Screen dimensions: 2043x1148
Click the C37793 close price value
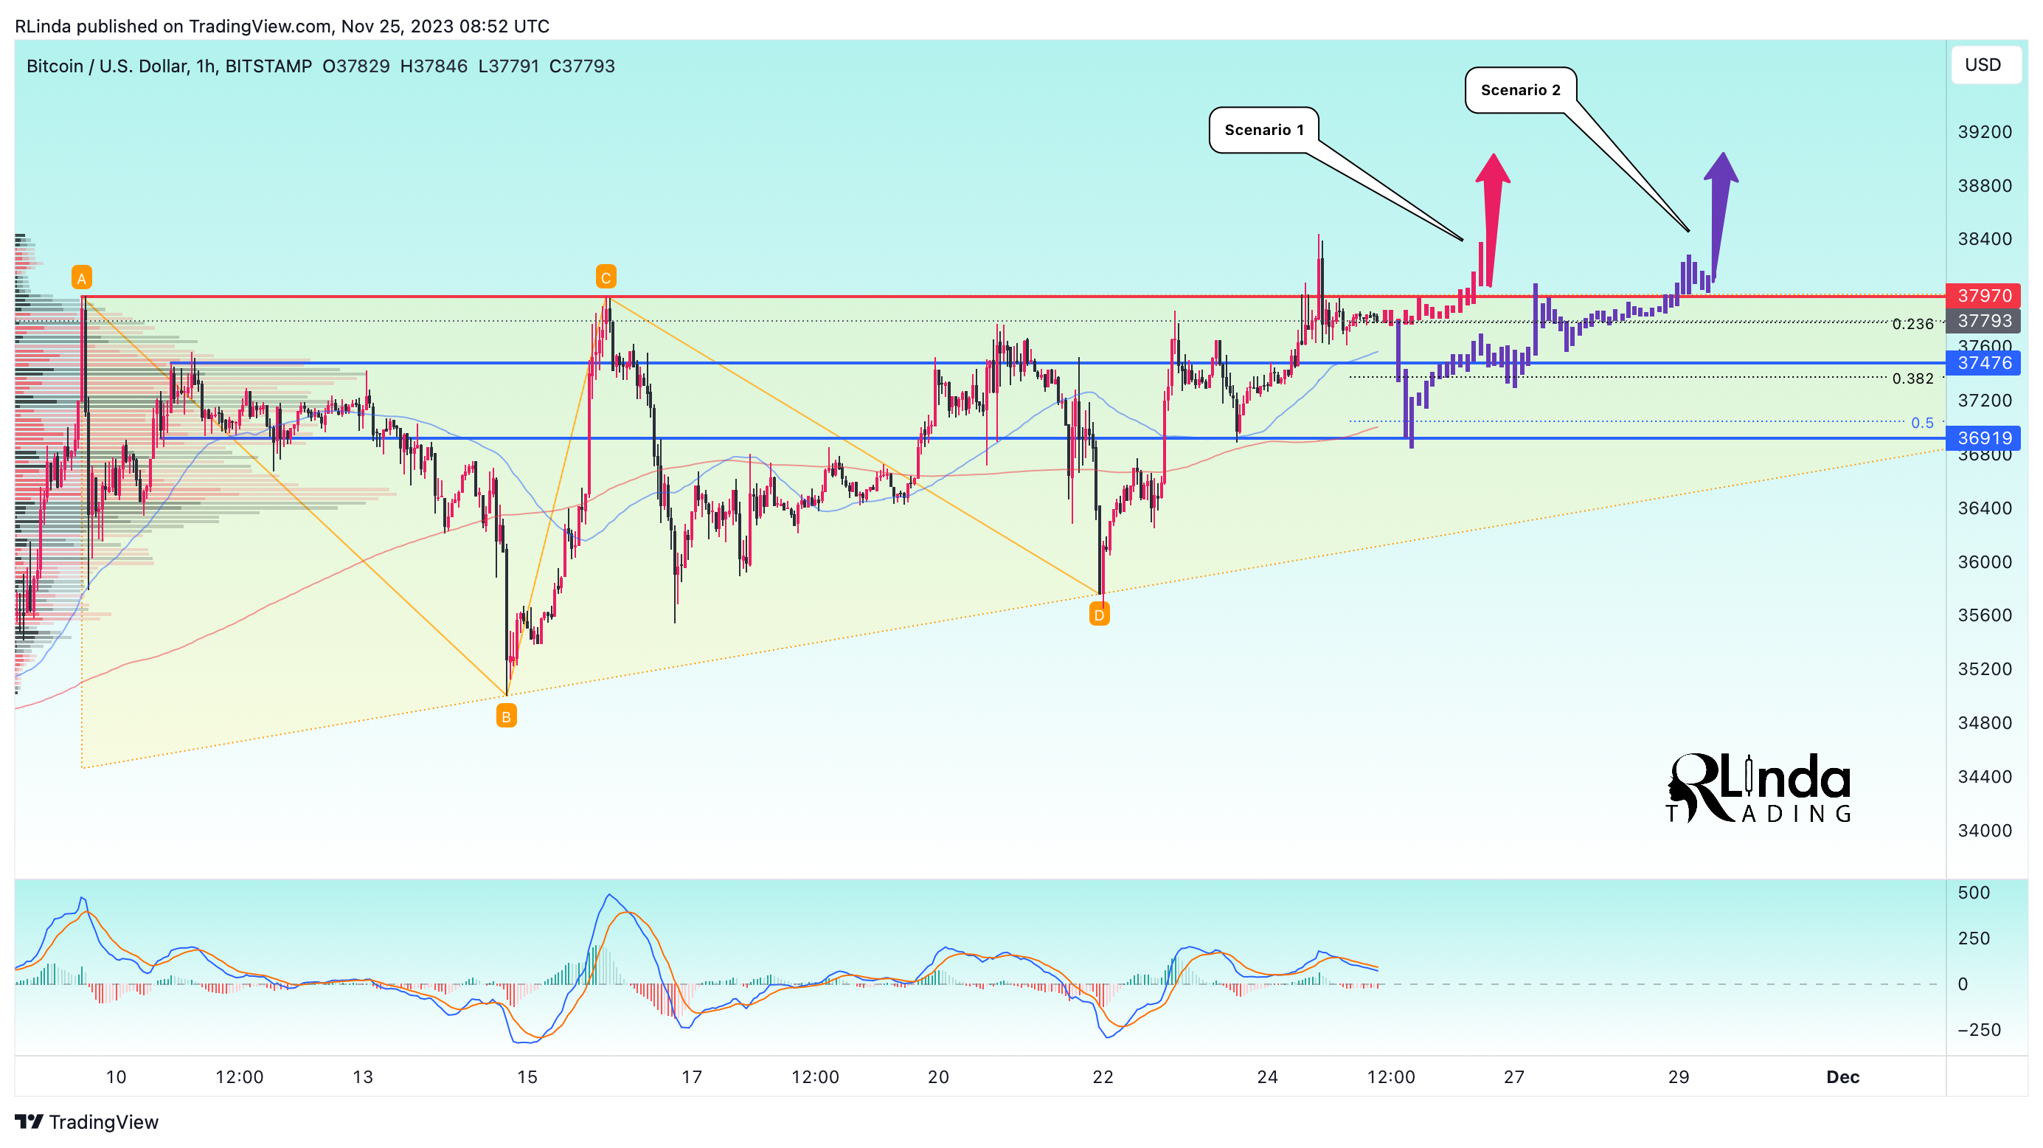click(582, 66)
